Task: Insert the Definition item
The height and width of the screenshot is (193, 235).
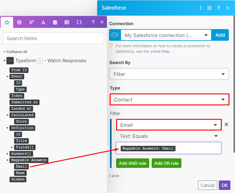Action: 22,128
